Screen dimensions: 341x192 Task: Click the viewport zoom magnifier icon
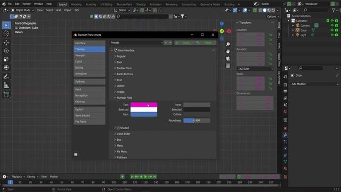pyautogui.click(x=228, y=44)
